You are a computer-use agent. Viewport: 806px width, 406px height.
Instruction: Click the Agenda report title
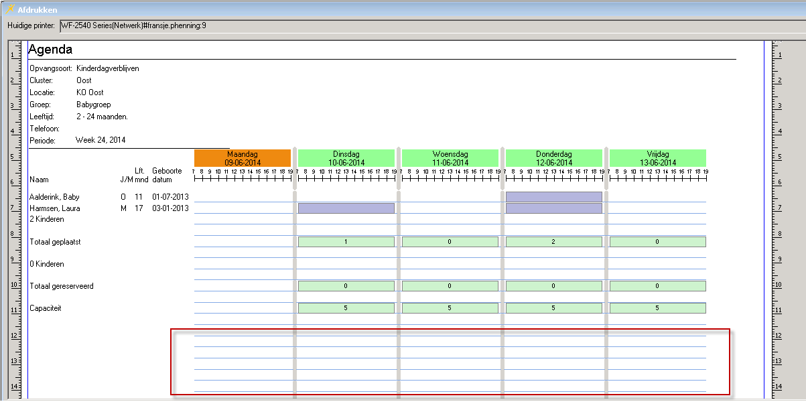[51, 50]
